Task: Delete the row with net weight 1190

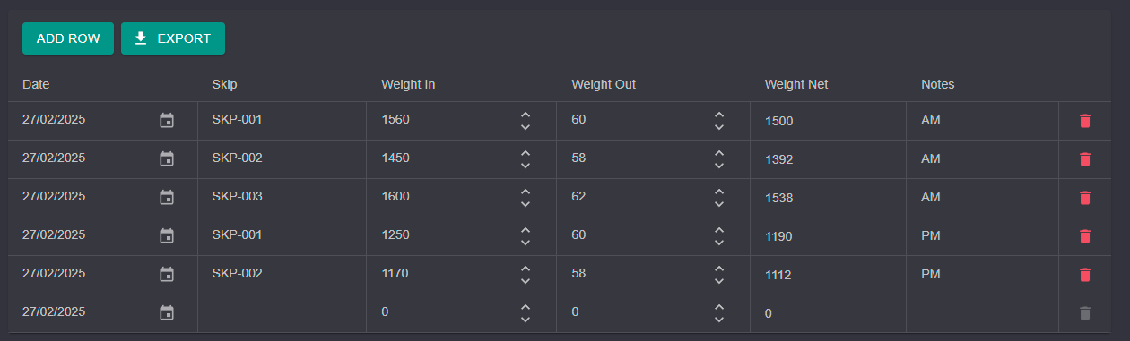Action: [x=1085, y=235]
